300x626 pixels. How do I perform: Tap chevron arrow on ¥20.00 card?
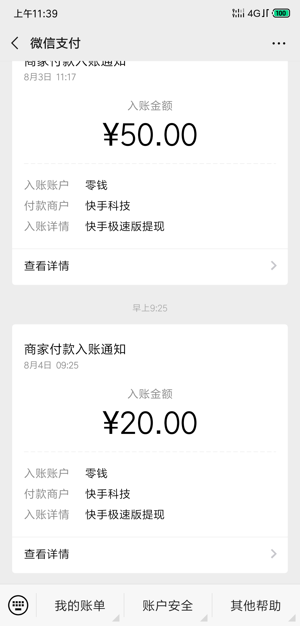click(274, 554)
